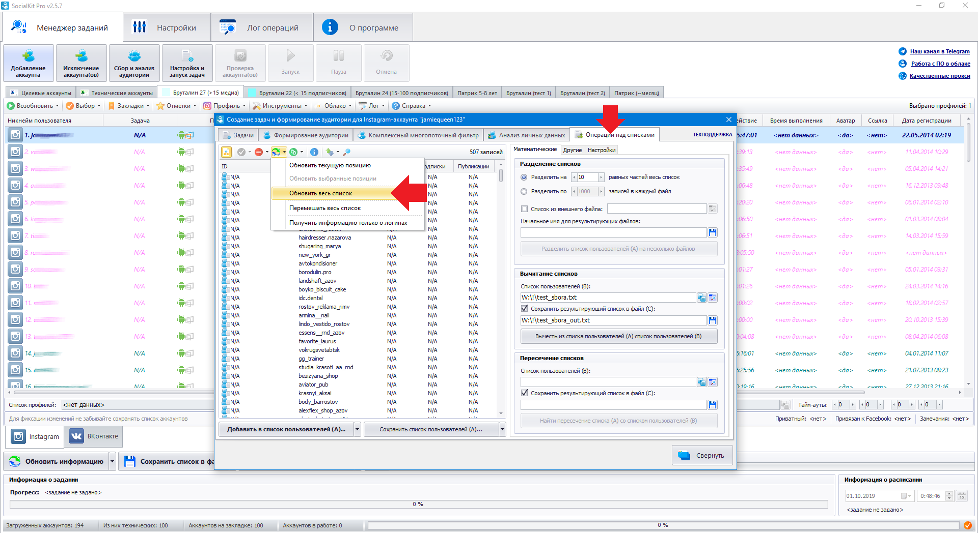Click save icon beside Начальное имя field
Screen dimensions: 978x533
[x=713, y=232]
